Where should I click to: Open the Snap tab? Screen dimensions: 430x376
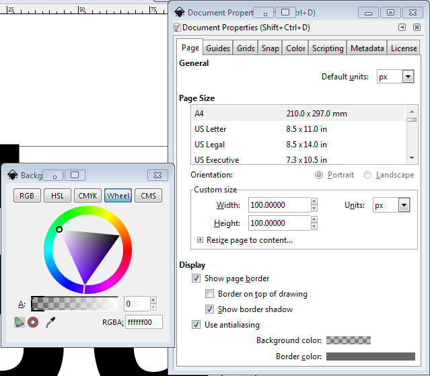click(x=270, y=48)
